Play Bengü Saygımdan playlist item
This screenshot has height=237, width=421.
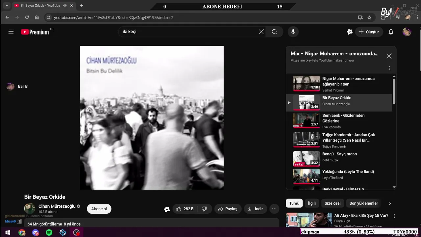pos(339,158)
